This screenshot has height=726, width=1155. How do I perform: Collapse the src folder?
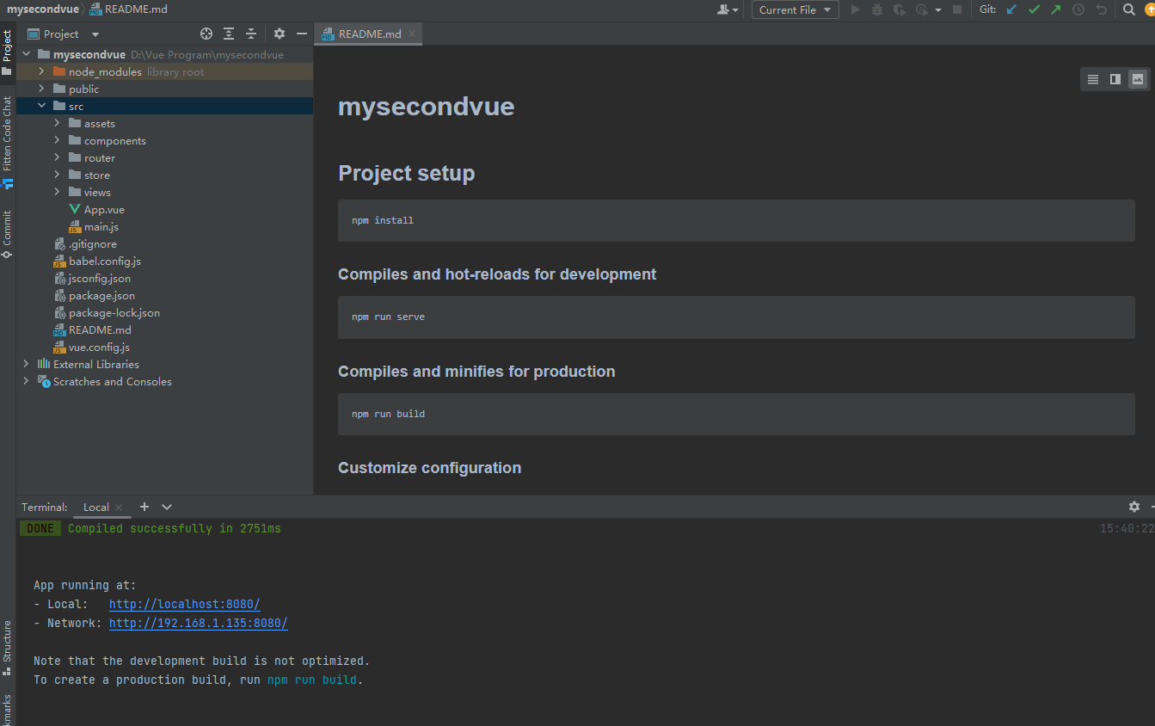tap(41, 106)
